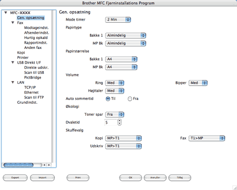Image resolution: width=237 pixels, height=190 pixels.
Task: Open Papirstørrelse MP Bk dropdown
Action: [x=121, y=67]
